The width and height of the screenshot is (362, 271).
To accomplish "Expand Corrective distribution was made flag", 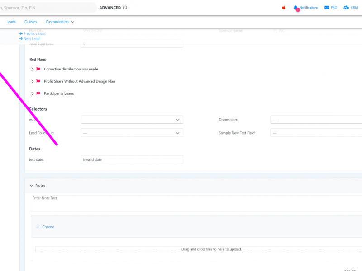I will pos(32,69).
